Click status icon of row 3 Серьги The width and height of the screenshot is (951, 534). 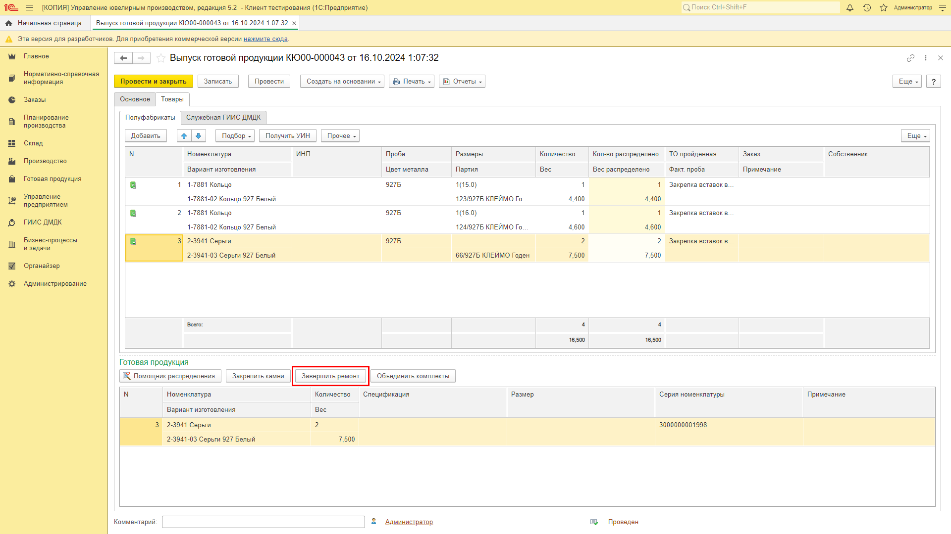tap(133, 242)
